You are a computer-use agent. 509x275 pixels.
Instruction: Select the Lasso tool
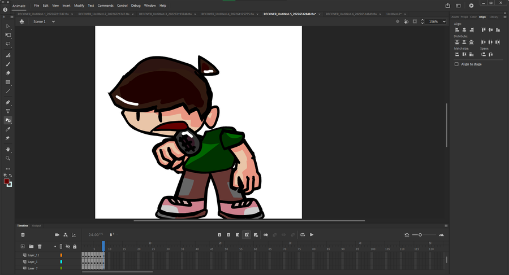pos(8,44)
